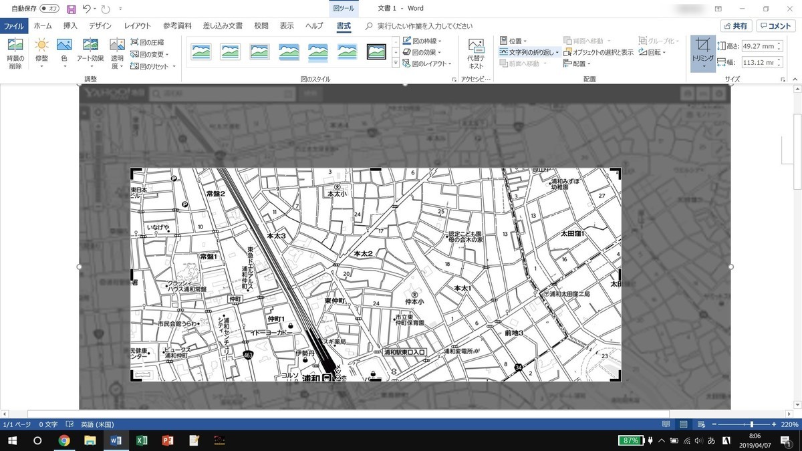Screen dimensions: 802x451
Task: Click the 0 文字 word count
Action: [48, 424]
